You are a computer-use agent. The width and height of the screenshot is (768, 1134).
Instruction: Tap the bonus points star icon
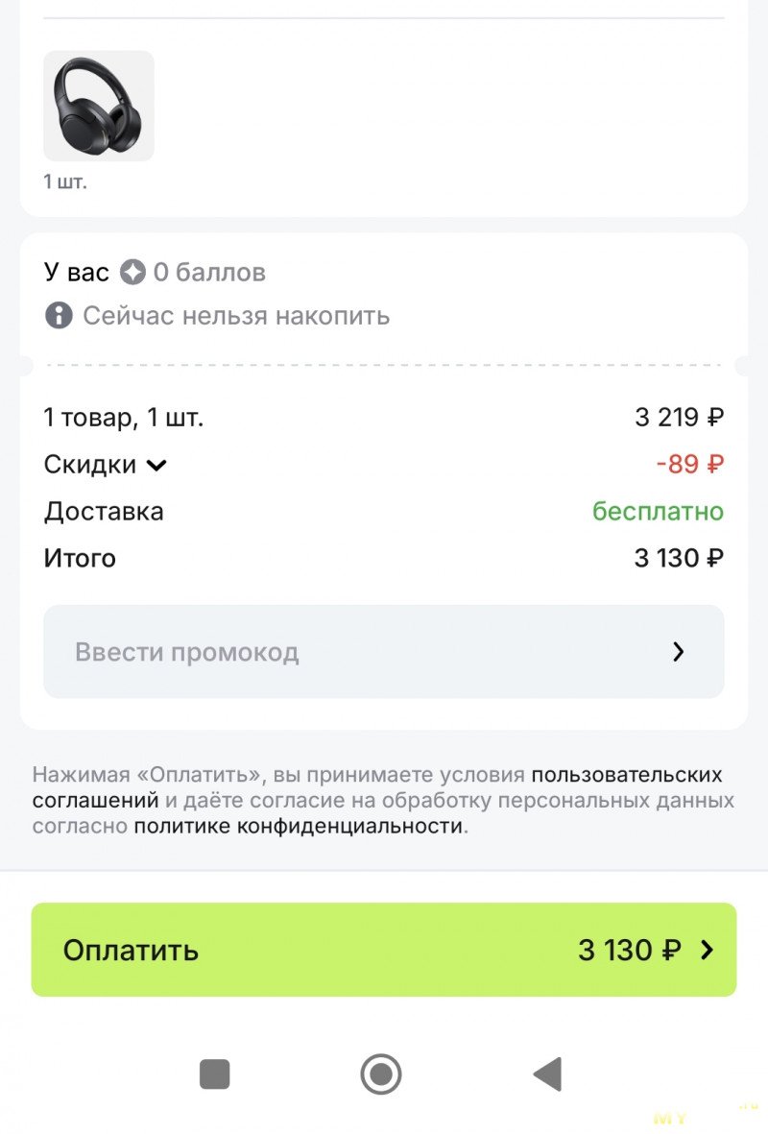tap(132, 272)
